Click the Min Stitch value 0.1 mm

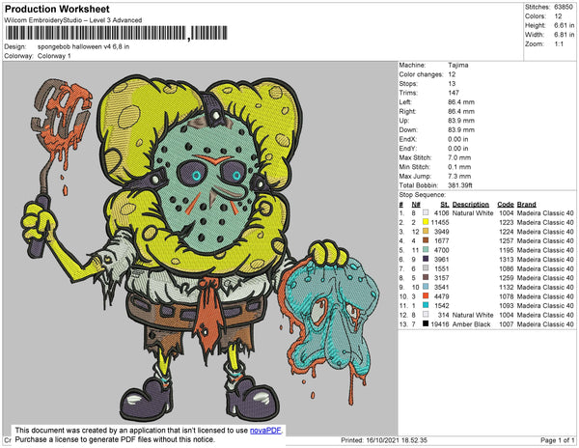(459, 167)
